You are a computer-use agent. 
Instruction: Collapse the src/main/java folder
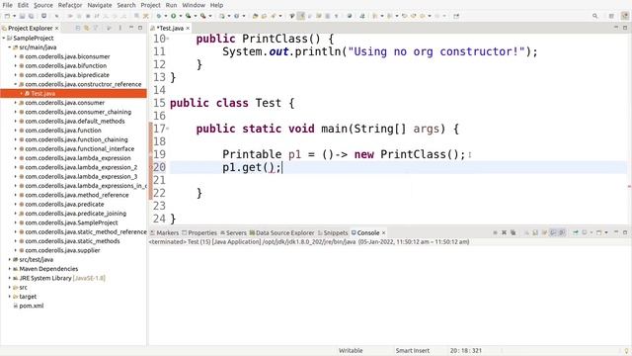(x=10, y=47)
